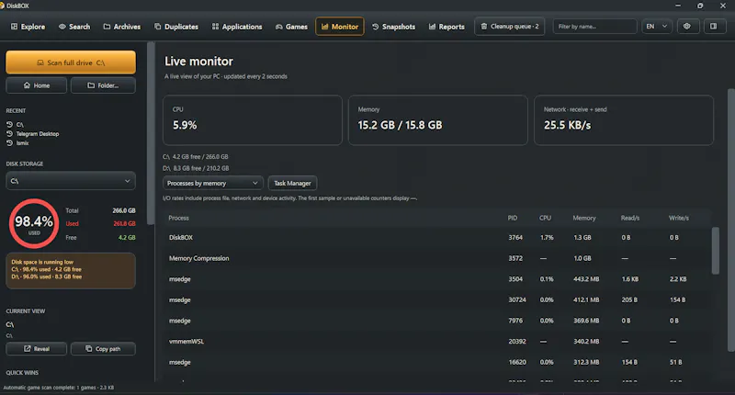Click the Games controller icon

(x=279, y=27)
